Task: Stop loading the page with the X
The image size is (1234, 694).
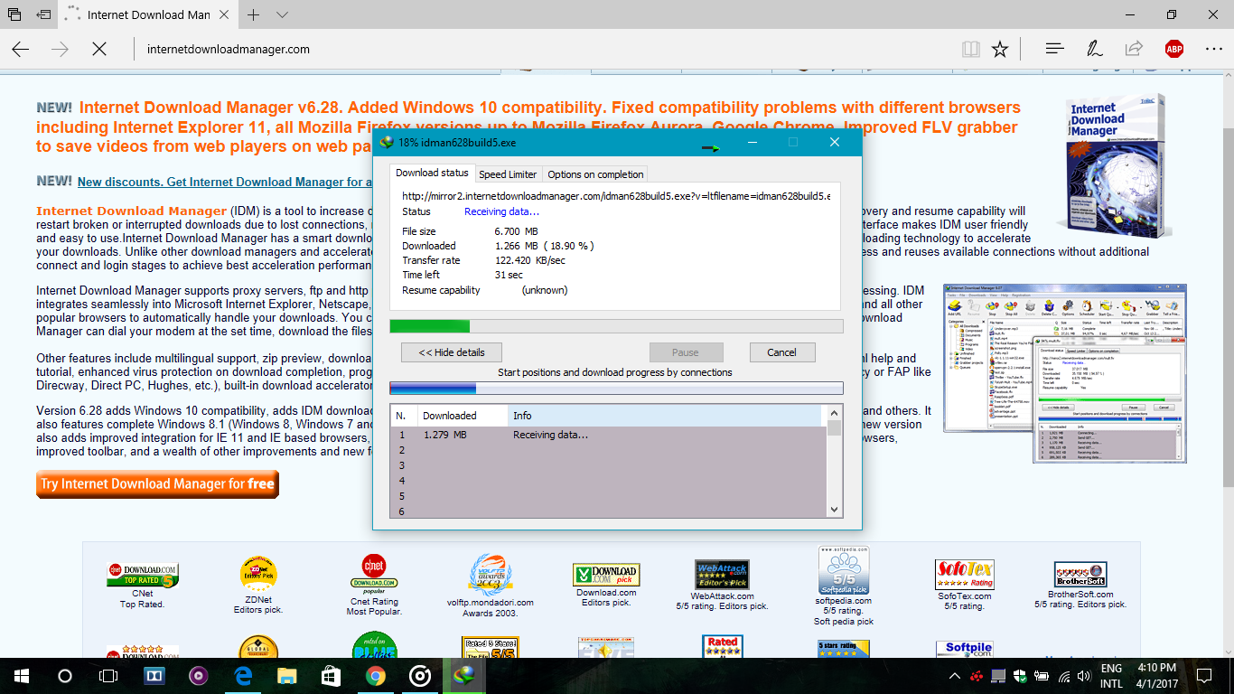Action: point(99,50)
